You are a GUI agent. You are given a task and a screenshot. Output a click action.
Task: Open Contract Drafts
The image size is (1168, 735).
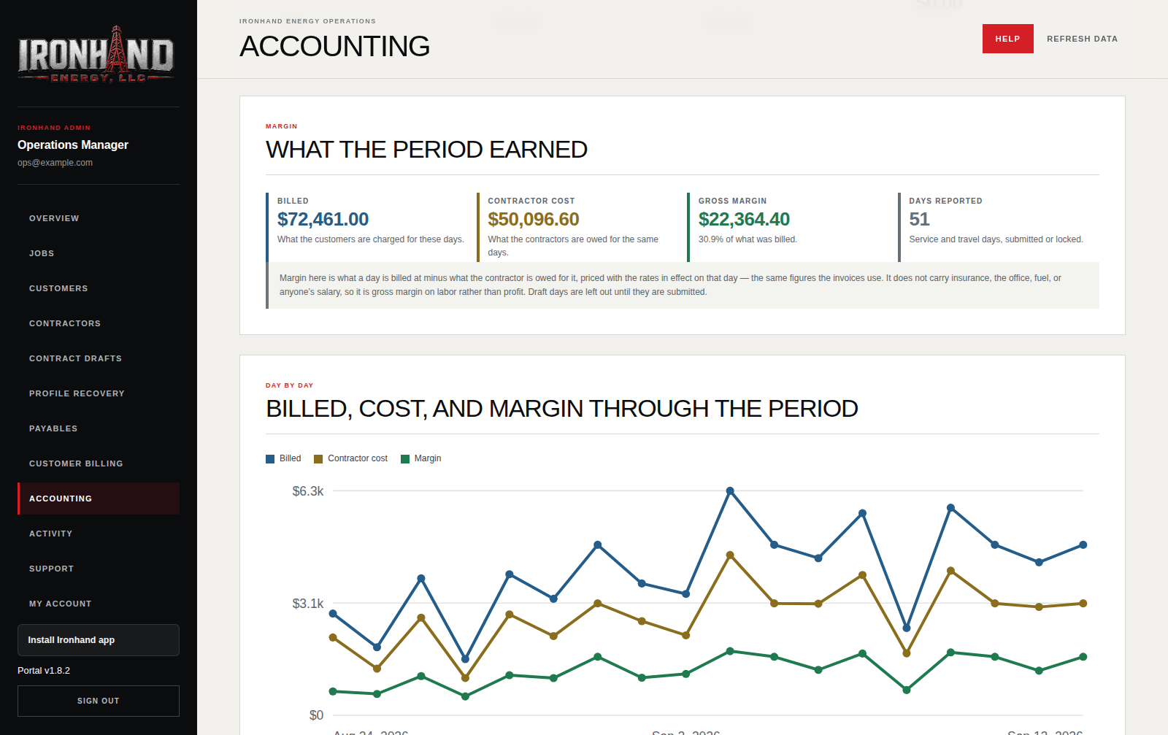point(99,358)
